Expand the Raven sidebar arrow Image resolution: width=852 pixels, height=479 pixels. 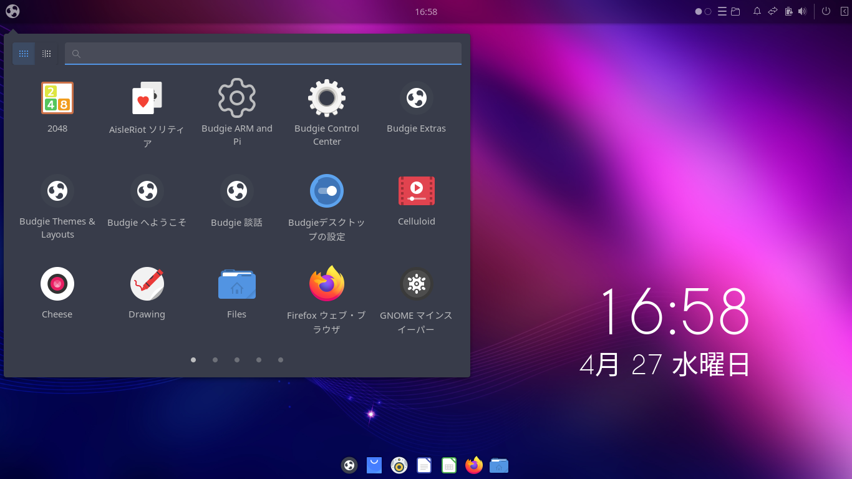pos(844,11)
